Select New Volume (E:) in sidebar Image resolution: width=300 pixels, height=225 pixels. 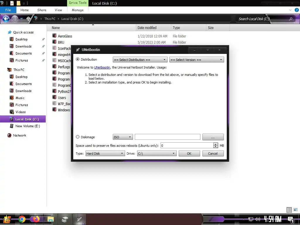[28, 126]
